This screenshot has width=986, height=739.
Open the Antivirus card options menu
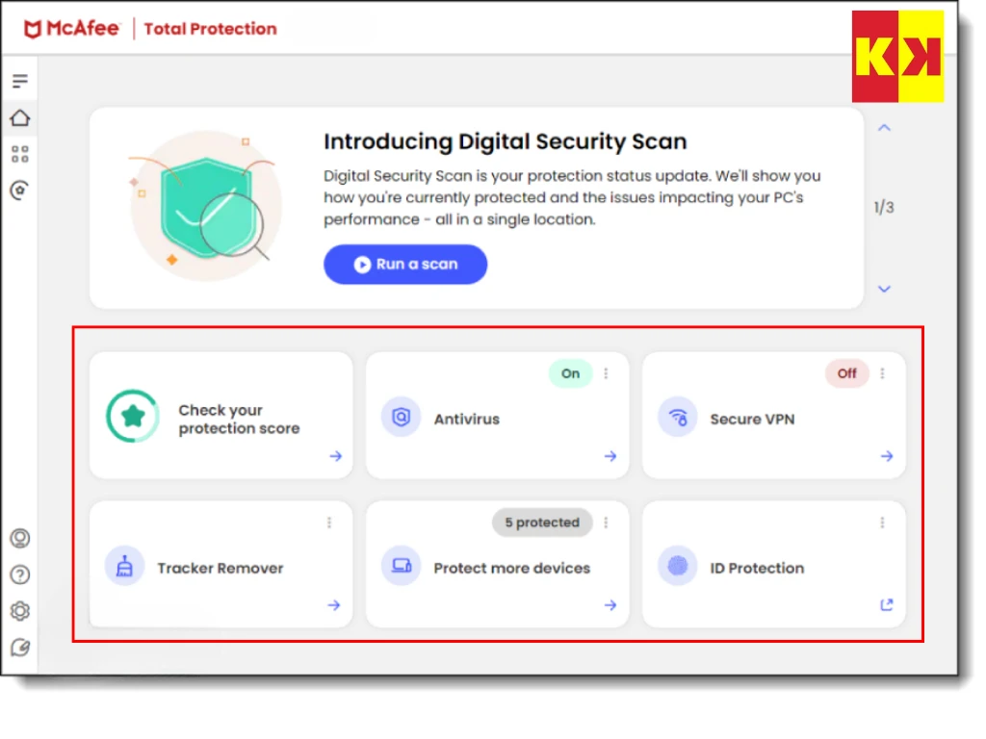click(606, 373)
